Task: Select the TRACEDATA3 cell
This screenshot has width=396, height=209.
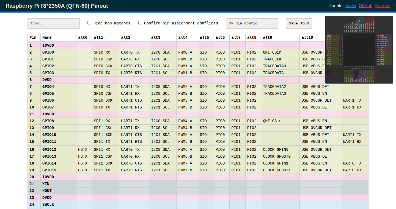Action: pos(280,94)
